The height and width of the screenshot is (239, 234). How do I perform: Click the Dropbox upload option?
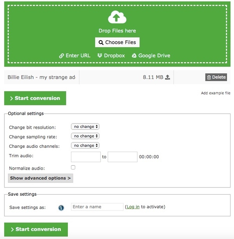[x=111, y=56]
